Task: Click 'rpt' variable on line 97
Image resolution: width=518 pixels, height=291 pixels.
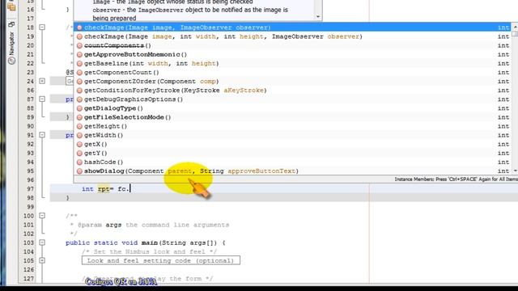Action: coord(104,189)
